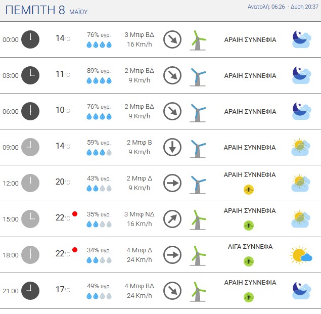Click the northwest wind arrow at 03:00
The image size is (321, 314).
tap(172, 75)
